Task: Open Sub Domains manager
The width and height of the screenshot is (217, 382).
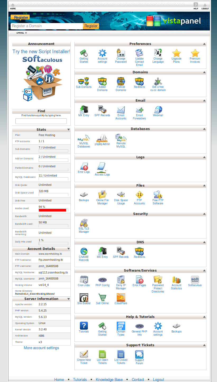Action: point(84,83)
